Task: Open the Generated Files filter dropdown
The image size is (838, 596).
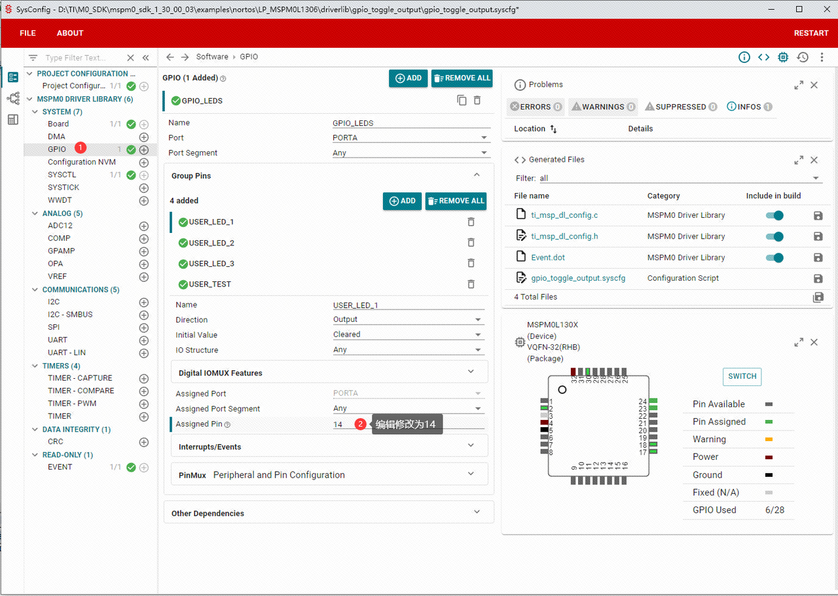Action: tap(680, 178)
